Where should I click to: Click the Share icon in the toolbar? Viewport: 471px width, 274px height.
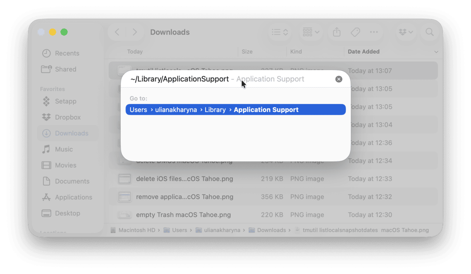click(336, 32)
